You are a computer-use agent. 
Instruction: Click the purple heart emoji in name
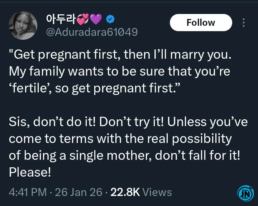click(97, 18)
